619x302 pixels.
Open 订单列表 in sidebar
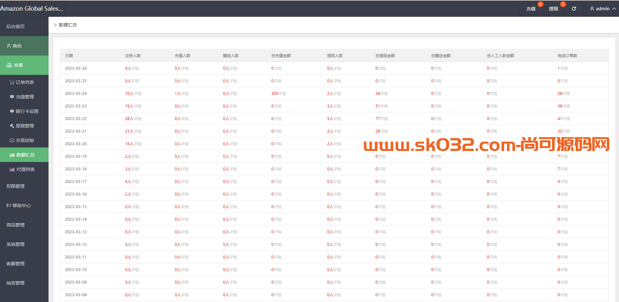pyautogui.click(x=24, y=82)
